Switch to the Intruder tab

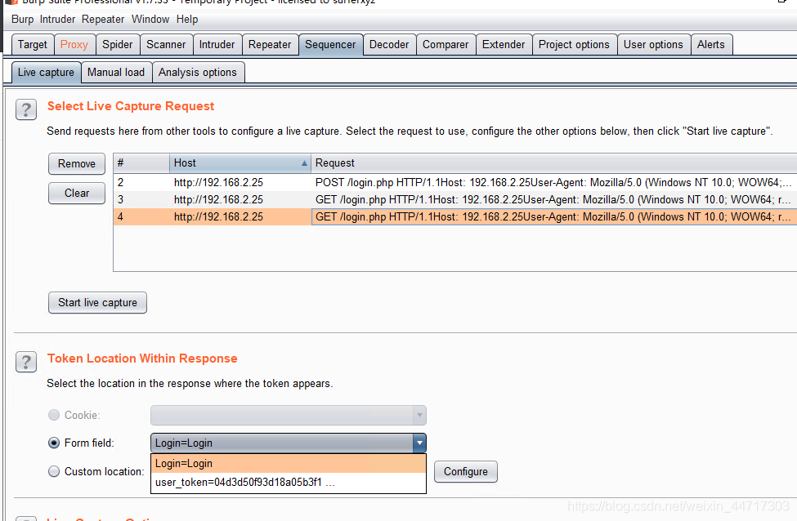point(217,45)
